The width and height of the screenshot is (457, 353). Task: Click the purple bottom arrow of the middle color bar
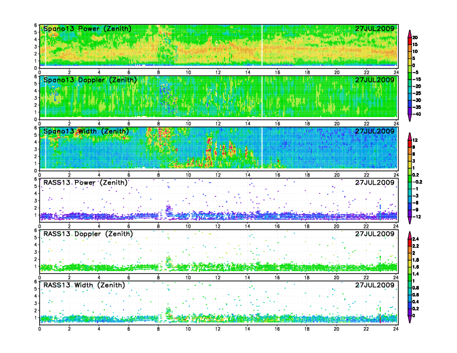pos(410,220)
